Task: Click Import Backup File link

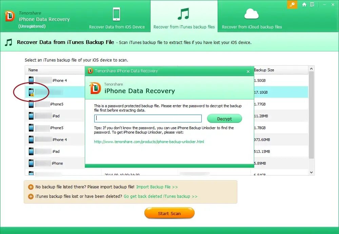Action: 157,187
